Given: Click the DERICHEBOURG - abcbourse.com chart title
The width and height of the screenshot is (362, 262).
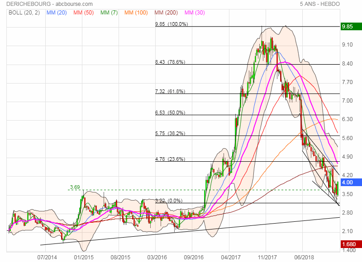Looking at the screenshot, I should coord(50,4).
